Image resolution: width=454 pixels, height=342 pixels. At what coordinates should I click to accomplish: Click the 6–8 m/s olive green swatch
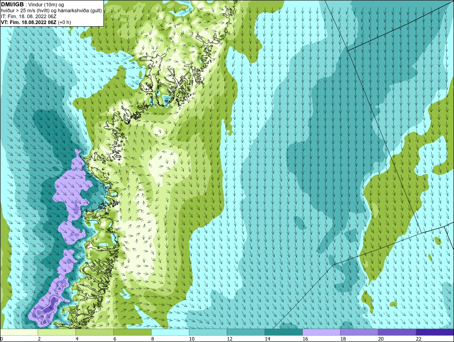(133, 332)
